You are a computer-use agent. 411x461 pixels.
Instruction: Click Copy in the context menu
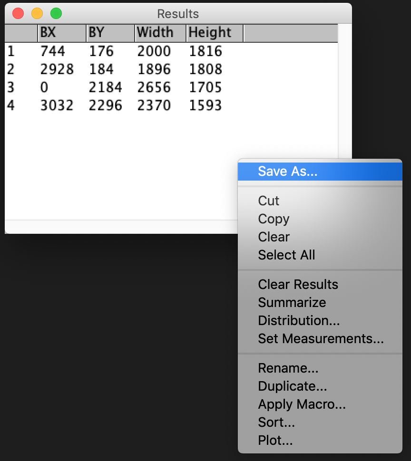(274, 219)
